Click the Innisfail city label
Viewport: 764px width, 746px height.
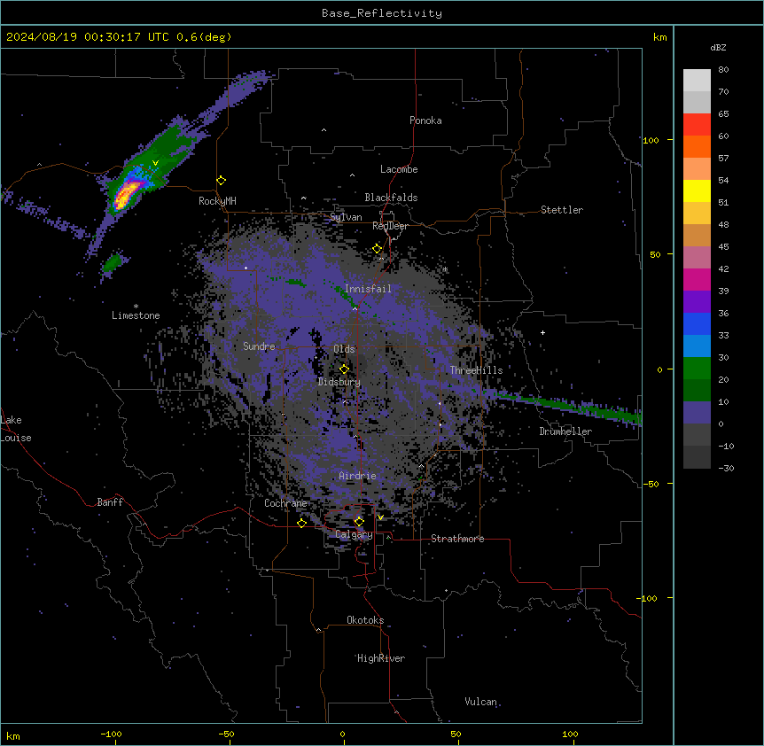(368, 289)
